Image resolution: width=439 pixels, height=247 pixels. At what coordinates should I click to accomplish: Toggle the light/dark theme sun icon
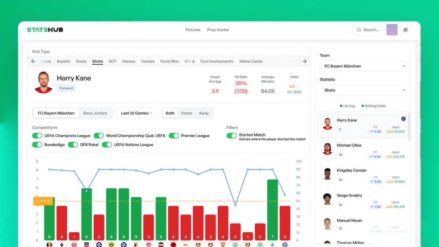[x=405, y=30]
